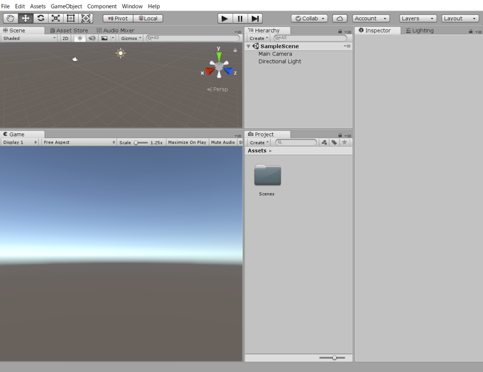Open Hierarchy Create dropdown
The image size is (483, 372).
(258, 38)
